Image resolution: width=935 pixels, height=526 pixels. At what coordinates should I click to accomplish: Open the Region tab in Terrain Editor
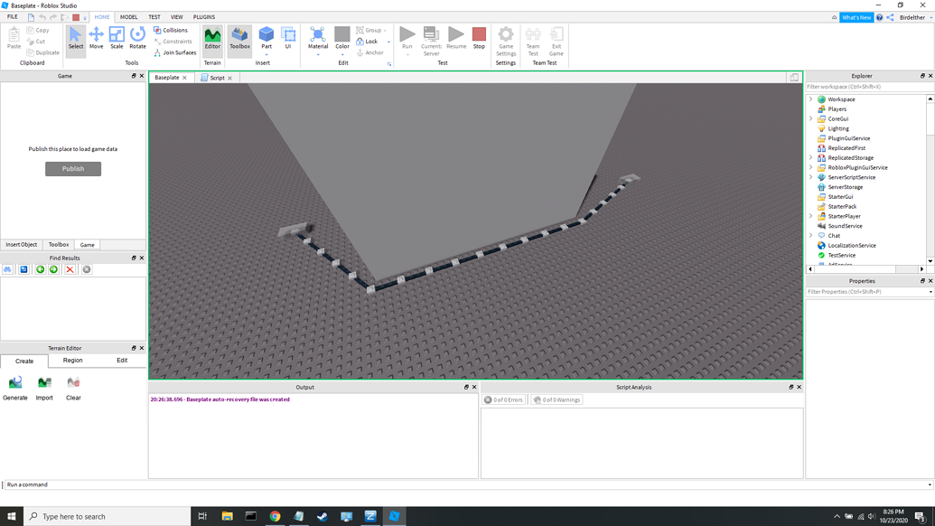pyautogui.click(x=73, y=361)
